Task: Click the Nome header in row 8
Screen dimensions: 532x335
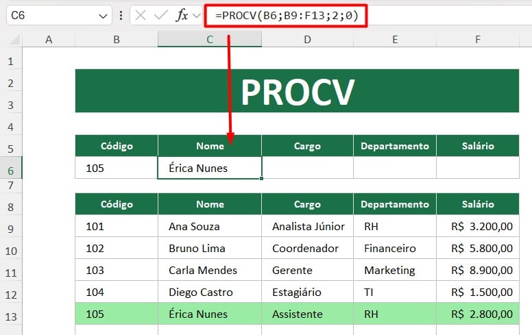Action: pyautogui.click(x=210, y=204)
